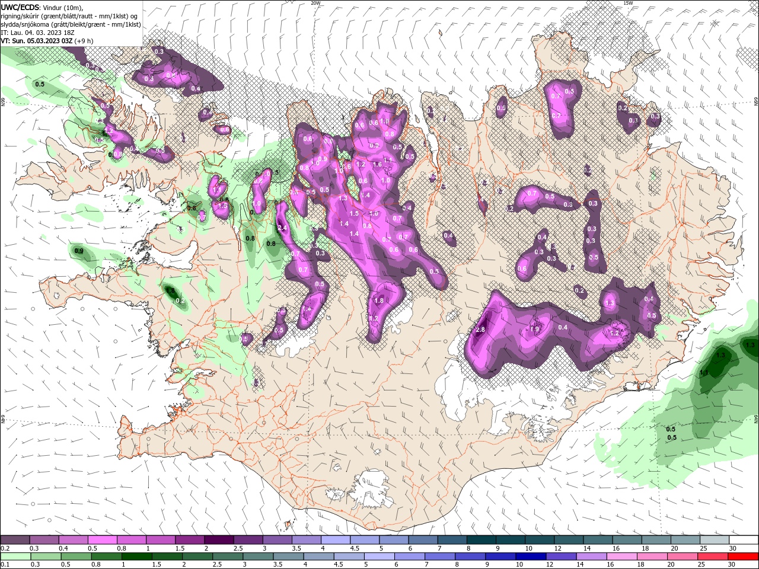Choose the green rain-scale swatch labeled 0.5

76,557
